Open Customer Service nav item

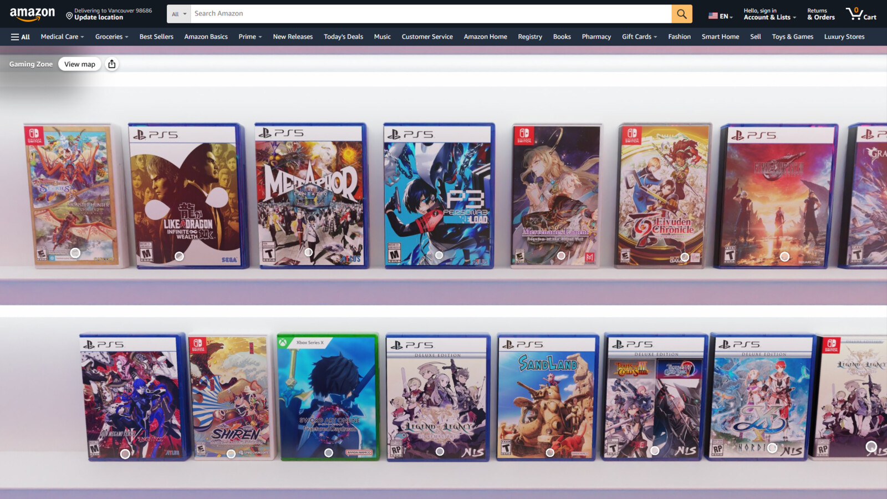(x=427, y=37)
